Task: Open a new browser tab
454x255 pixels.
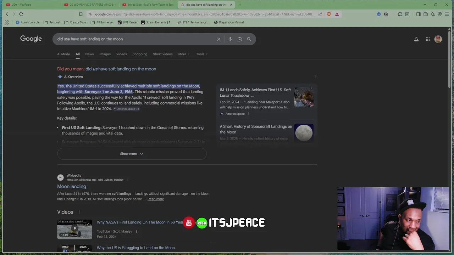Action: (240, 5)
